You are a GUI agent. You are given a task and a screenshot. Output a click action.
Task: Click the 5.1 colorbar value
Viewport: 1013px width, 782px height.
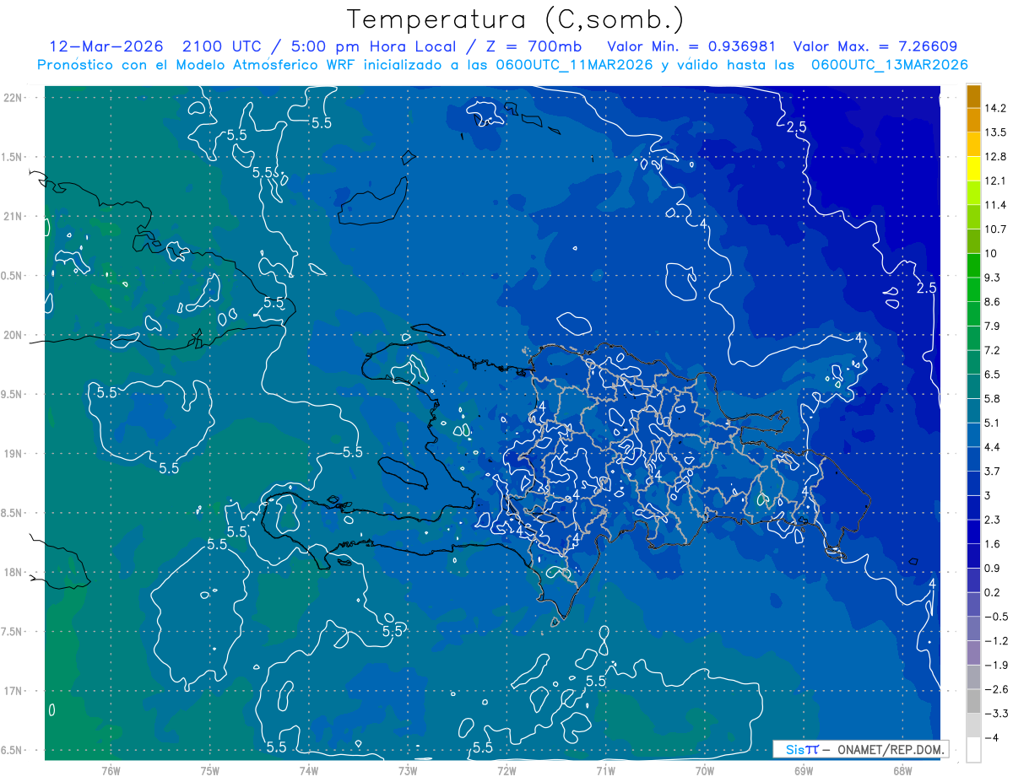[994, 423]
